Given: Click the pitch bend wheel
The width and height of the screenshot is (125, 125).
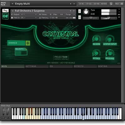Looking at the screenshot, I should [x=4, y=112].
